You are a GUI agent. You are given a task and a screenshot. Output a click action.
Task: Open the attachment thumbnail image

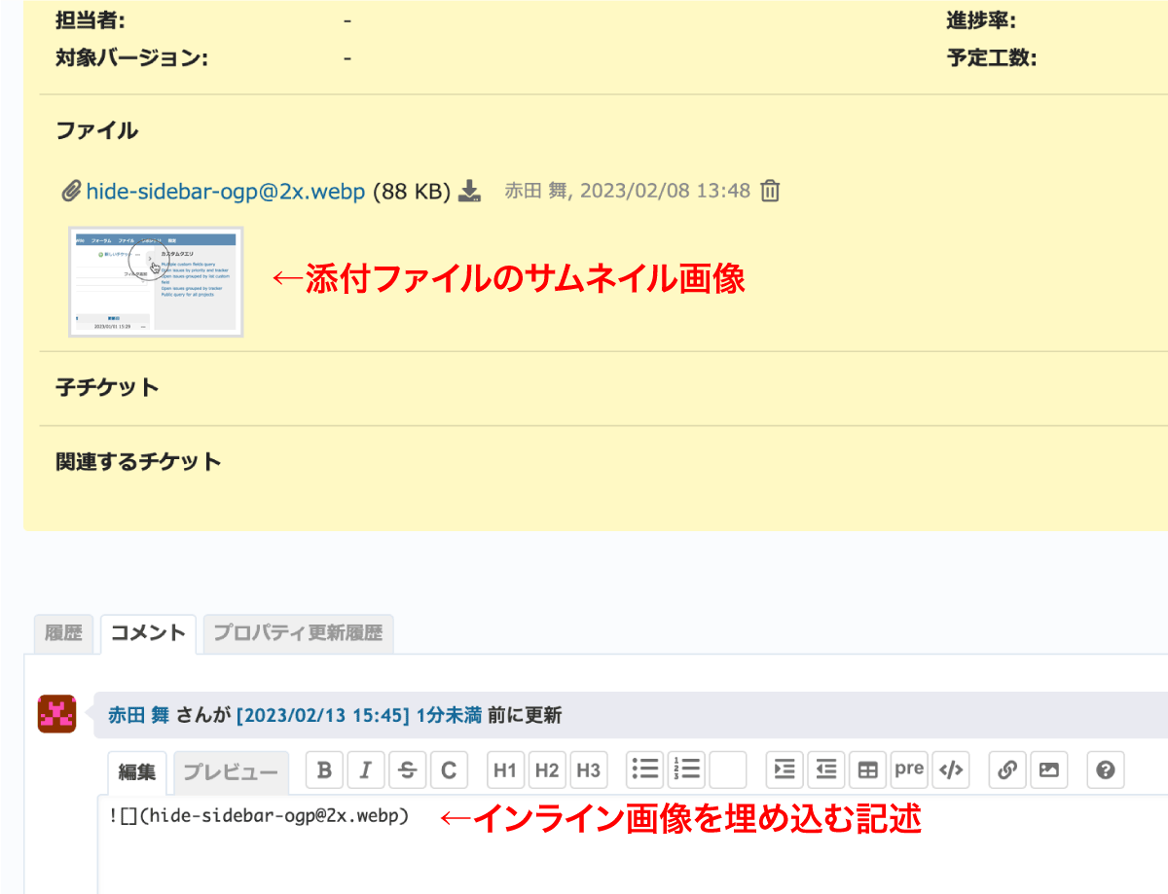[156, 282]
